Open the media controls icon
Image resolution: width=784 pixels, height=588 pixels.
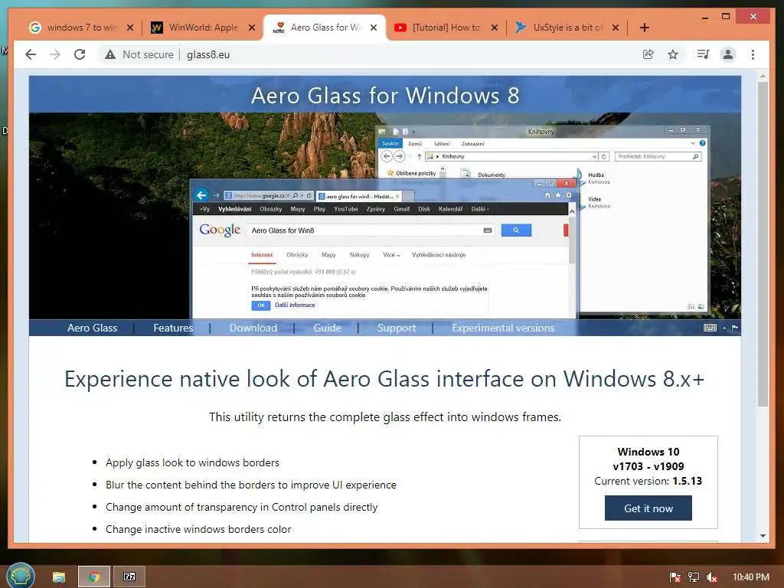coord(703,54)
